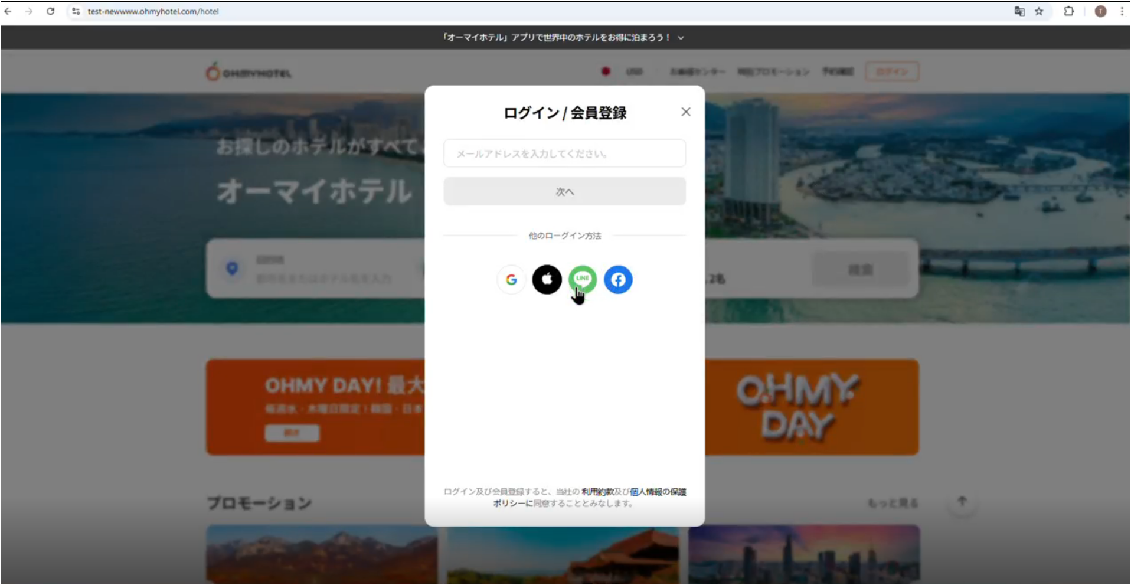Viewport: 1131px width, 585px height.
Task: Open the browser three-dot menu
Action: point(1122,11)
